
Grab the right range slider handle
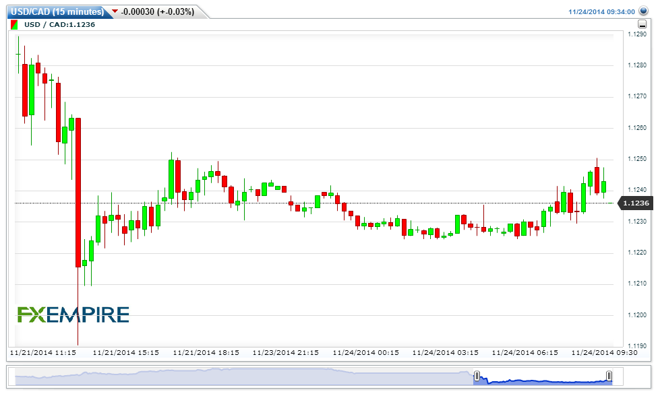click(609, 376)
